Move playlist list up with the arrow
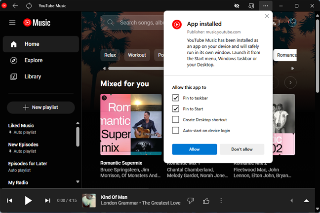 78,123
